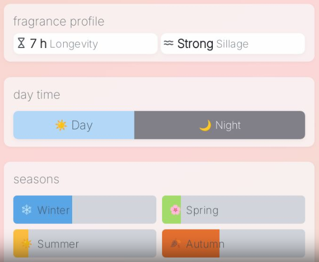Click the Autumn season bar
This screenshot has height=262, width=319.
pos(233,244)
